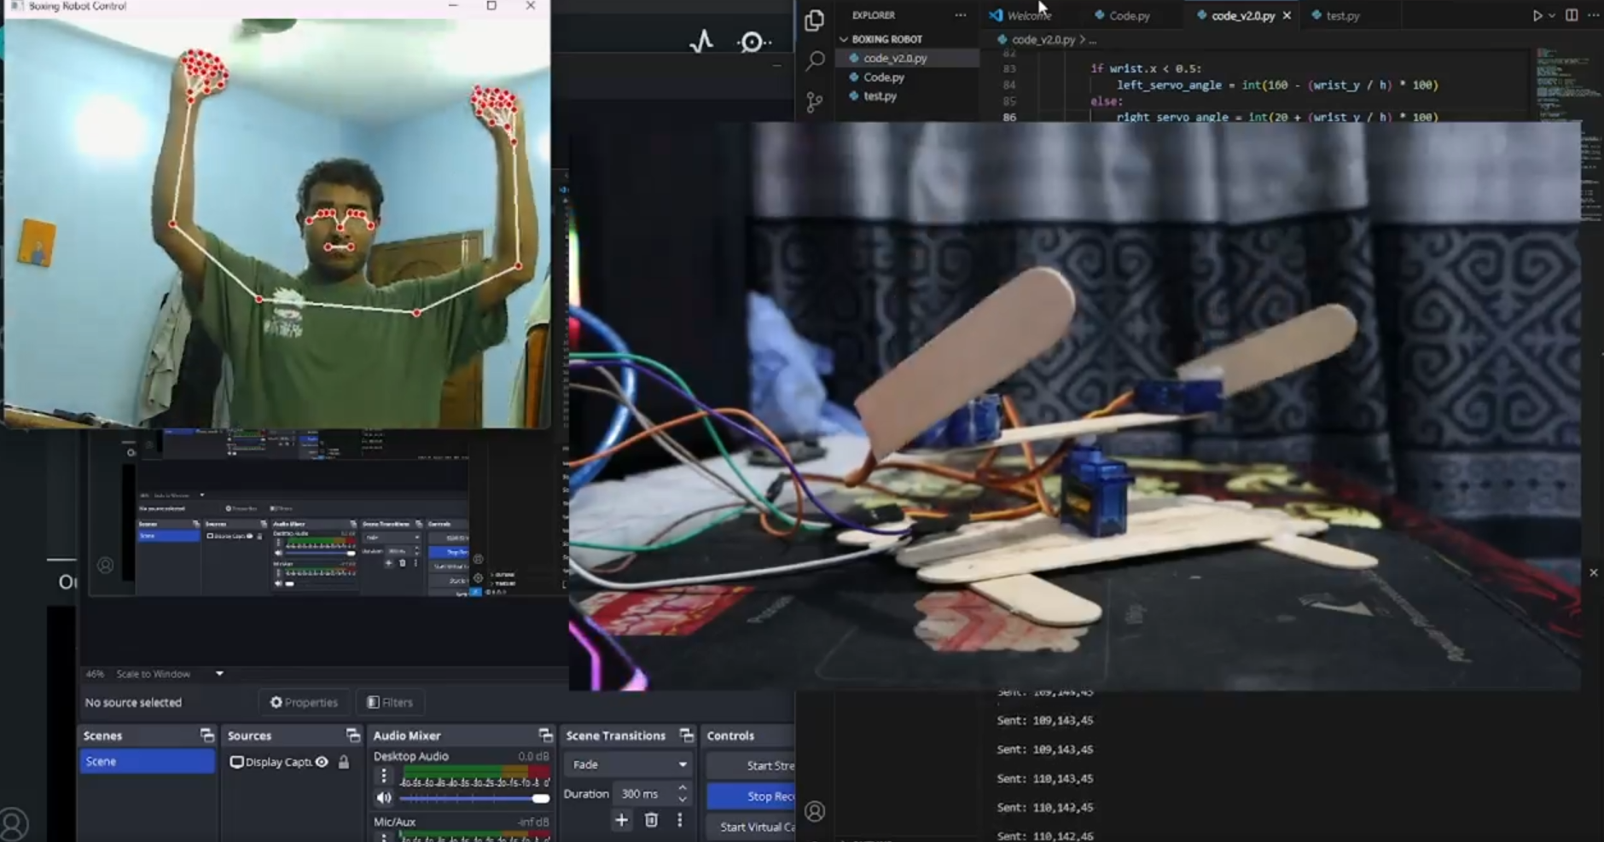This screenshot has height=842, width=1604.
Task: Switch to the Code.py editor tab
Action: click(1128, 15)
